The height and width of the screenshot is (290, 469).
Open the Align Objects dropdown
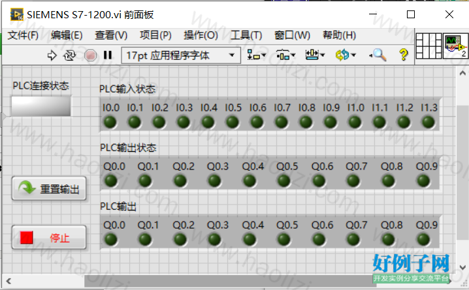(x=256, y=55)
